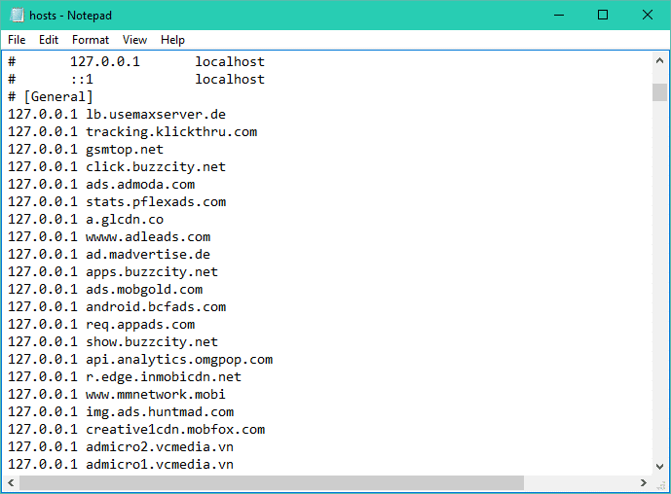Click the 'apps.buzzcity.net' entry

tap(152, 271)
